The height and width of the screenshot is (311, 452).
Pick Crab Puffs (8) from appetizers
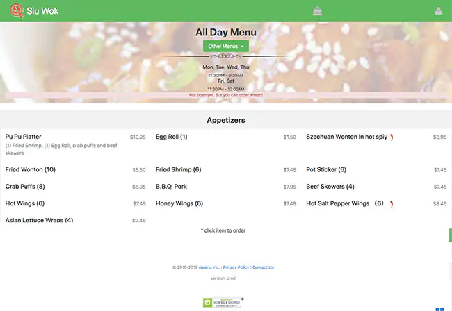click(x=25, y=187)
